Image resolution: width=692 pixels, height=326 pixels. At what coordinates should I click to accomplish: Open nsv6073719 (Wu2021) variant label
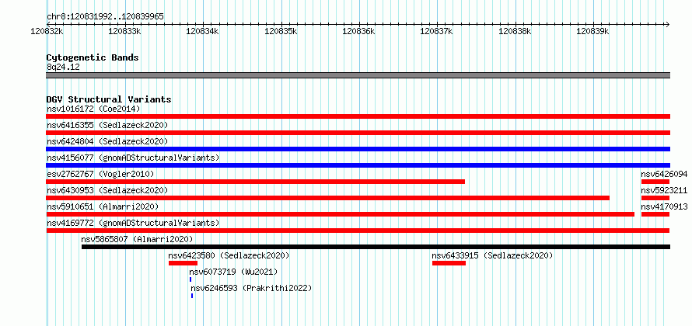tap(233, 272)
